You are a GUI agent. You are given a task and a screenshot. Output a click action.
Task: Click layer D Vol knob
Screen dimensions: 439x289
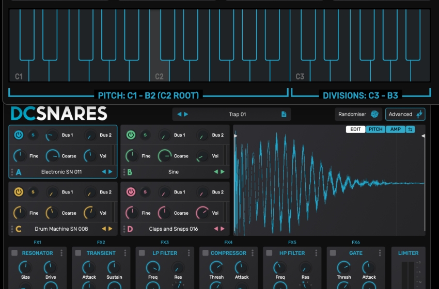tap(202, 213)
